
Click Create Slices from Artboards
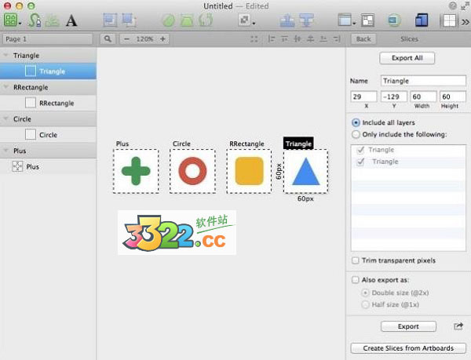407,348
